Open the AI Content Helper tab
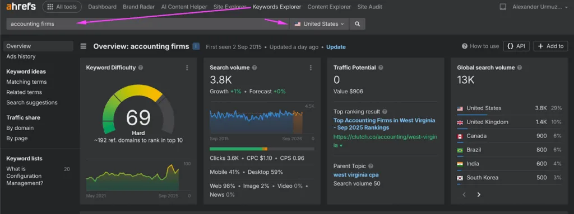The image size is (574, 214). pyautogui.click(x=184, y=7)
